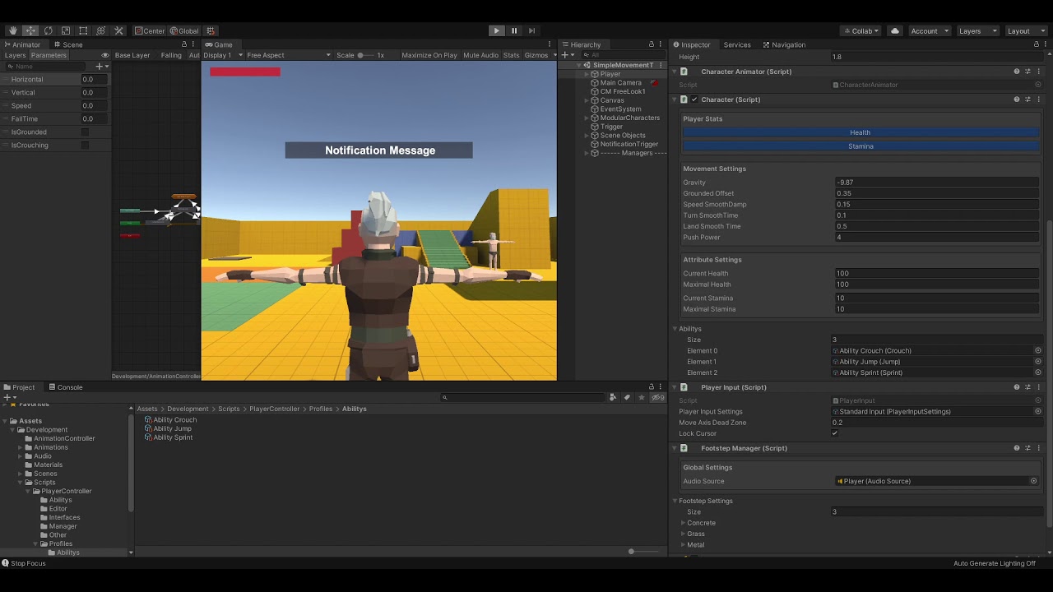This screenshot has width=1053, height=592.
Task: Adjust the Game view Scale slider
Action: pyautogui.click(x=366, y=55)
